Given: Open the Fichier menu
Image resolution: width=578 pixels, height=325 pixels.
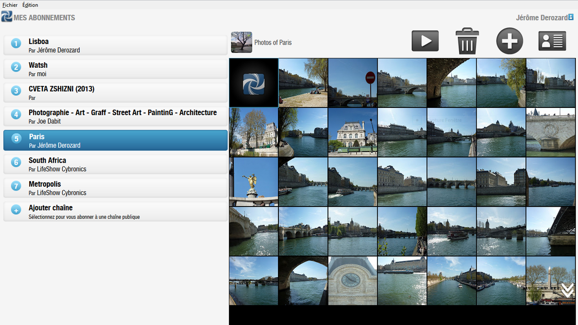Looking at the screenshot, I should click(10, 5).
